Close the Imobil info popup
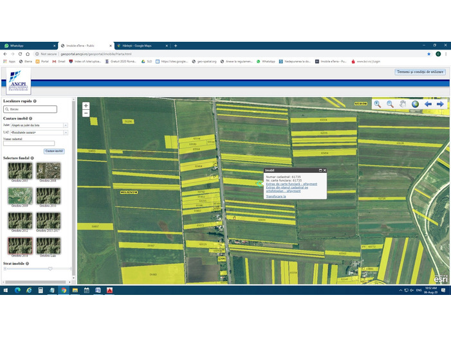The width and height of the screenshot is (451, 338). point(325,170)
